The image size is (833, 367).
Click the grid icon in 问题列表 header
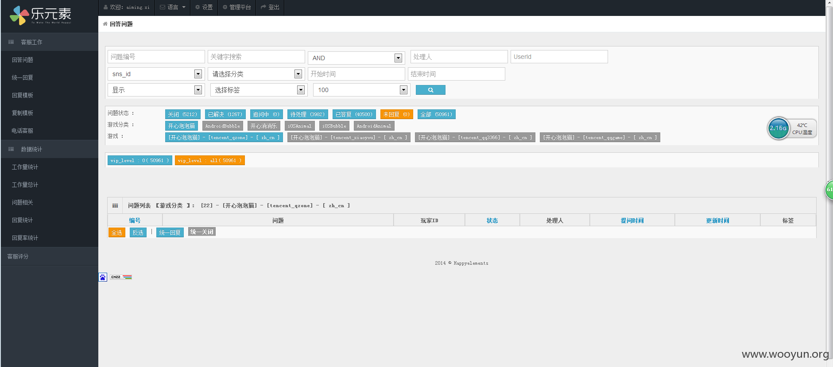pyautogui.click(x=115, y=205)
